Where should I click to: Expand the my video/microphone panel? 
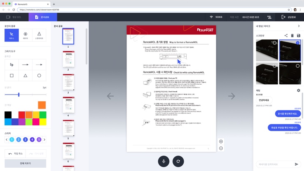coord(299,26)
